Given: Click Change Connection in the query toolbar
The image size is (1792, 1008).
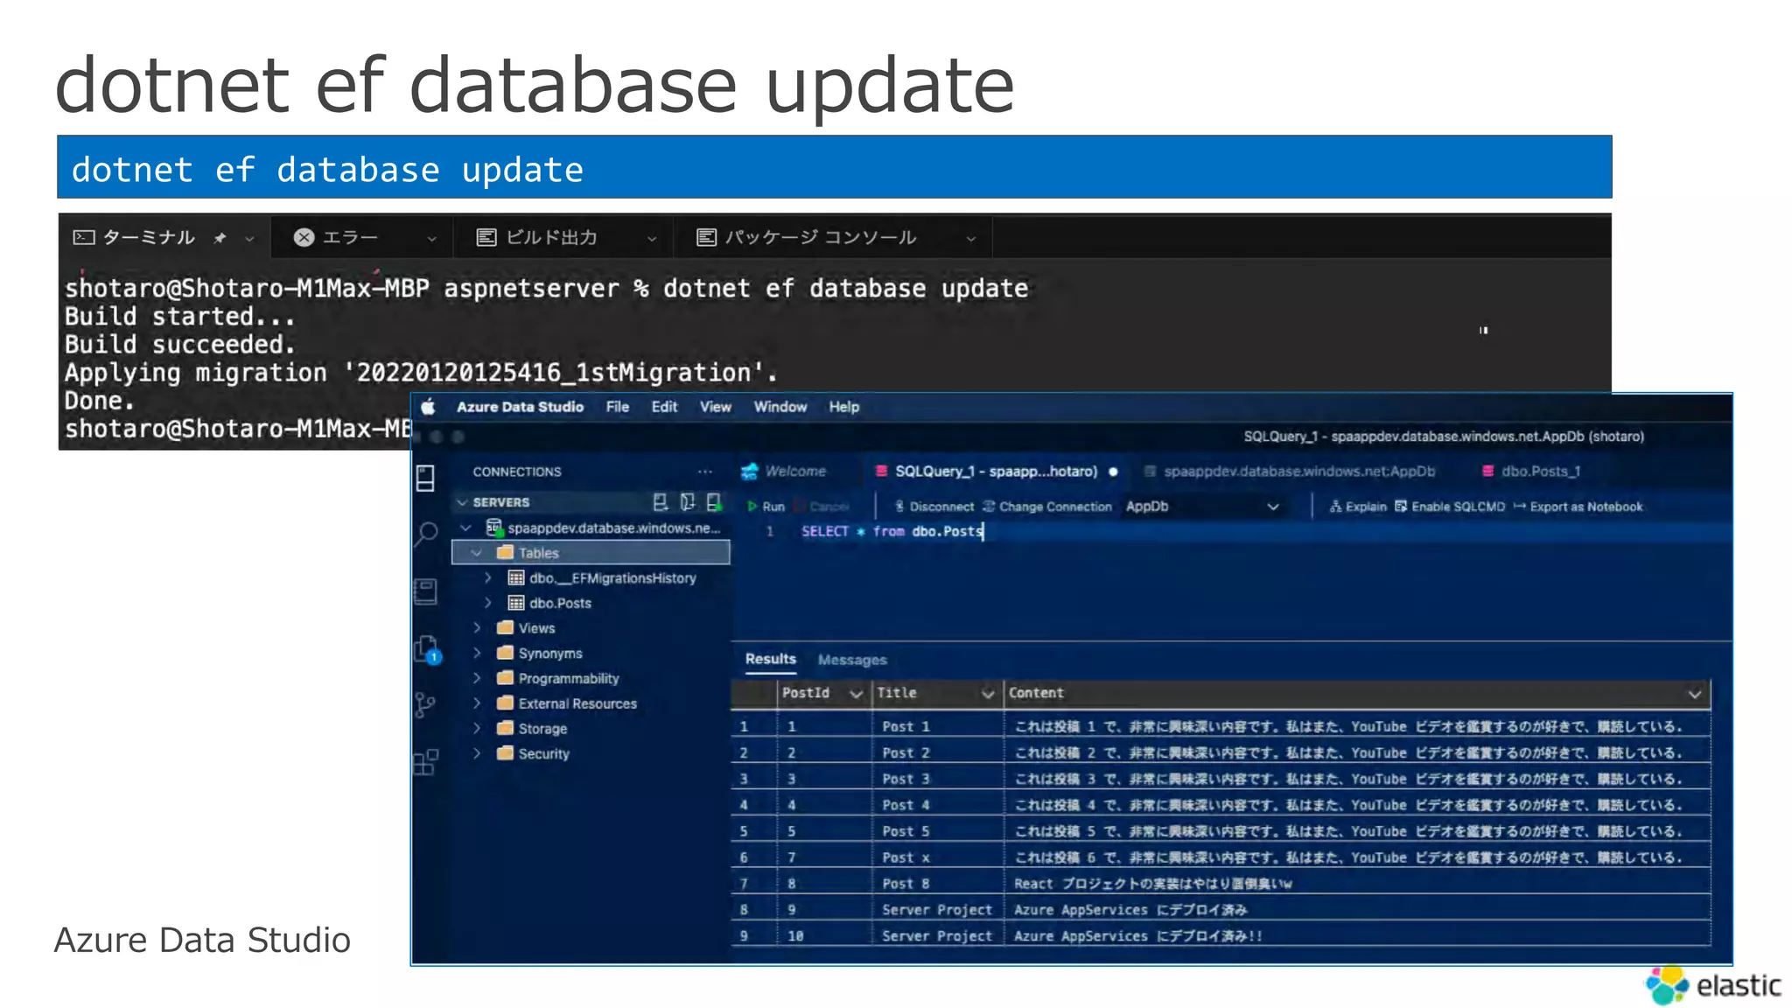Looking at the screenshot, I should 1046,507.
